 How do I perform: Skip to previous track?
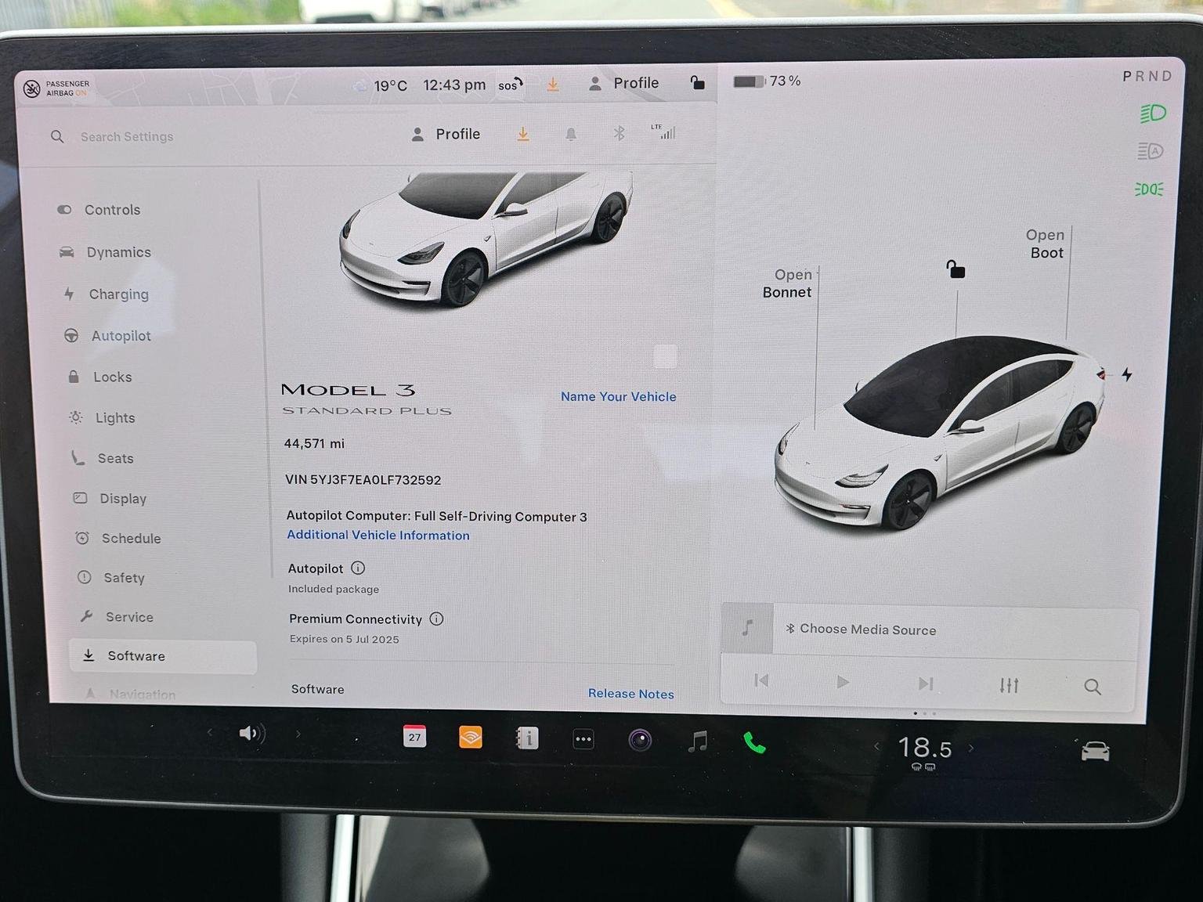(x=761, y=680)
